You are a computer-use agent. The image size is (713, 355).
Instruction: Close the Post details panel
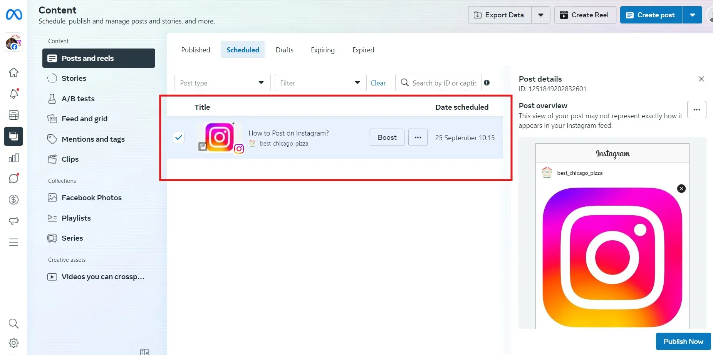(701, 79)
